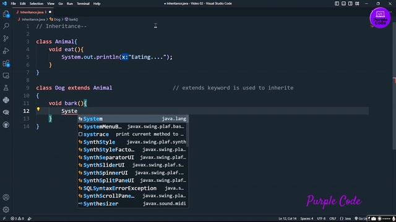Select SynthSeparatorUI suggestion
The width and height of the screenshot is (396, 222).
(x=132, y=157)
